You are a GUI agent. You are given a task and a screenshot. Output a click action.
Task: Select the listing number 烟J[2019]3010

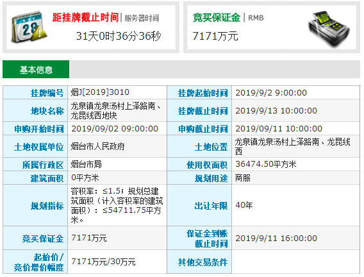[x=100, y=92]
